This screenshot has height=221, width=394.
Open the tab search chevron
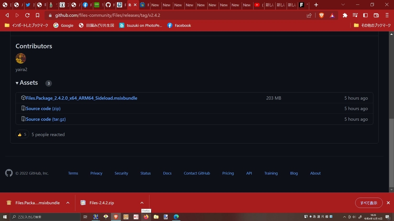click(x=343, y=5)
